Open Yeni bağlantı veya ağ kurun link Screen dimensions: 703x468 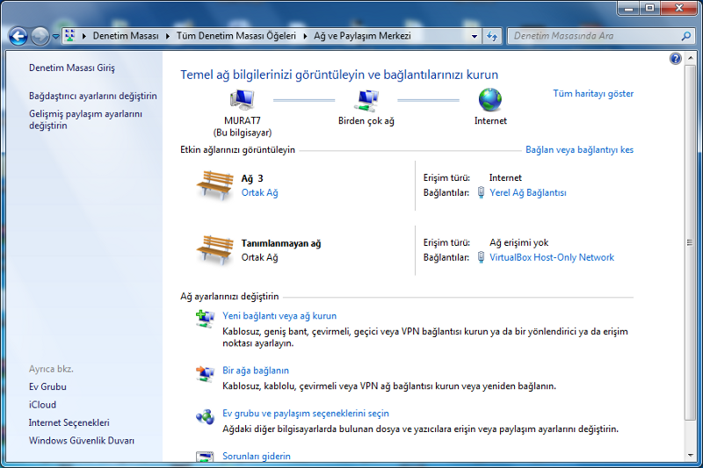279,316
